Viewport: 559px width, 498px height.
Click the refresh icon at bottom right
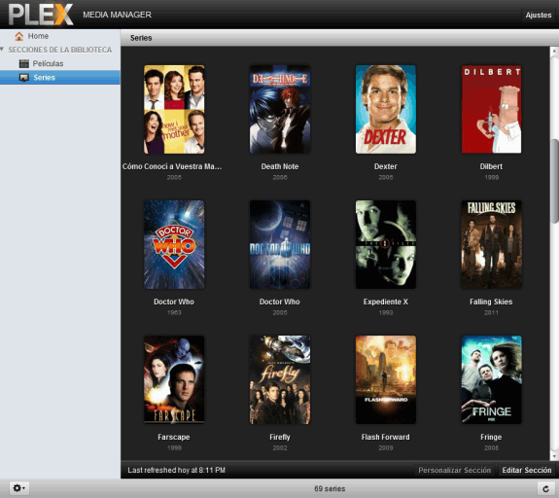click(545, 488)
